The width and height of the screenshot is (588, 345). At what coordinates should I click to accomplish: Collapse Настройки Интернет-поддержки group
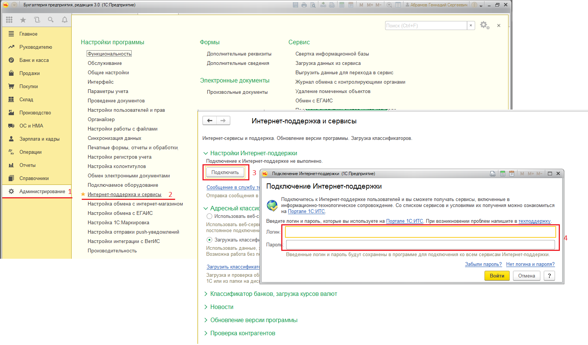click(x=205, y=153)
